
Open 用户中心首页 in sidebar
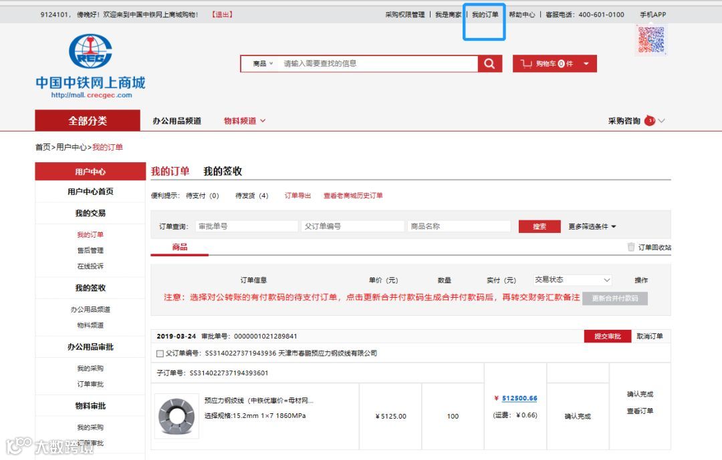tap(90, 192)
